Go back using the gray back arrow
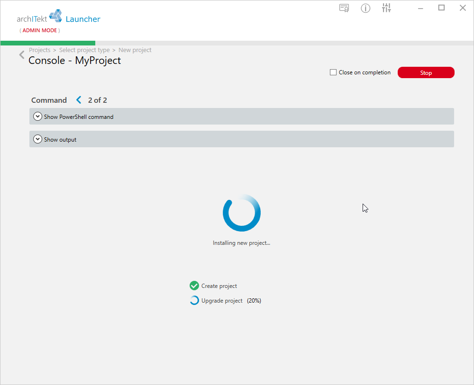474x385 pixels. [x=22, y=54]
